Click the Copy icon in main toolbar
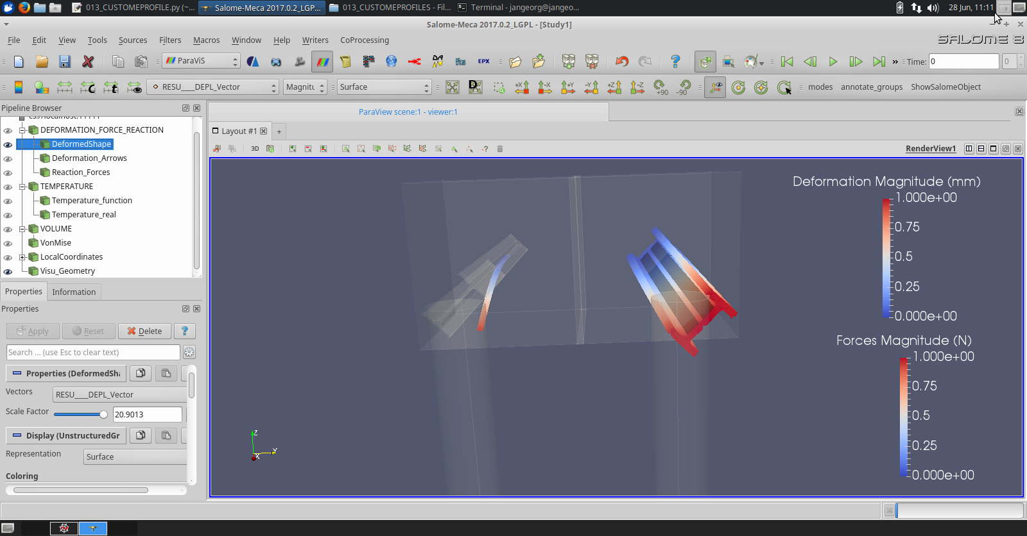1027x536 pixels. click(x=118, y=62)
